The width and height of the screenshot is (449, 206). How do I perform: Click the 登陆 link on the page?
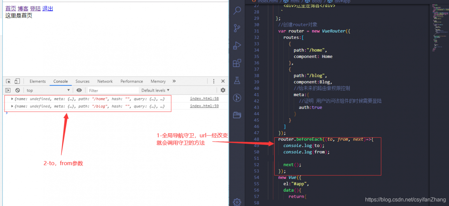coord(35,8)
